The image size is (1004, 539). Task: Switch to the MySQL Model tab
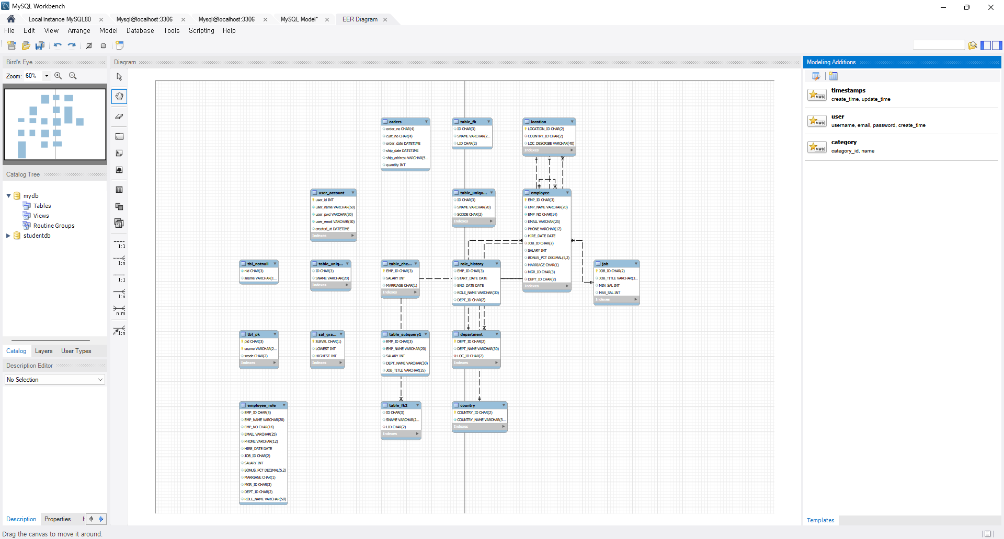point(299,19)
